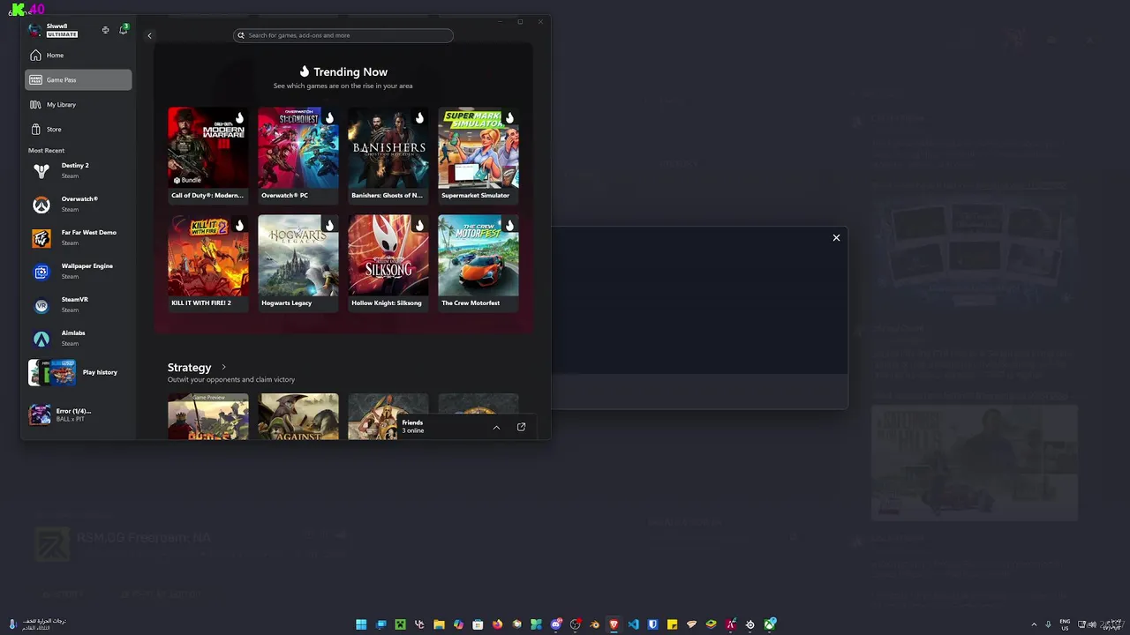This screenshot has width=1130, height=635.
Task: Switch to Brave browser in the taskbar
Action: 614,624
